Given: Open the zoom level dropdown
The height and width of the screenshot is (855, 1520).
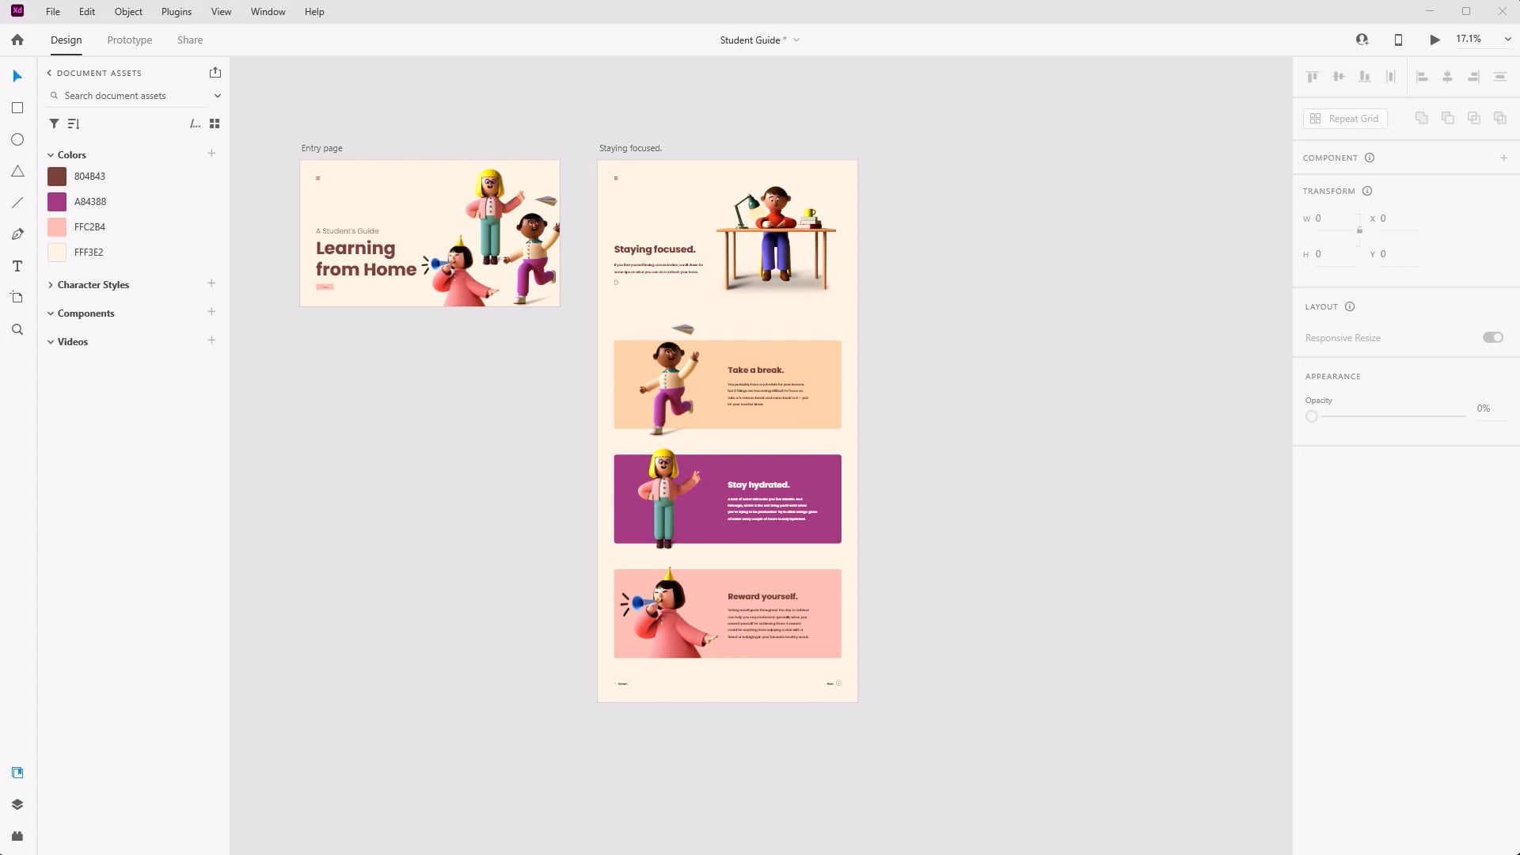Looking at the screenshot, I should point(1507,39).
